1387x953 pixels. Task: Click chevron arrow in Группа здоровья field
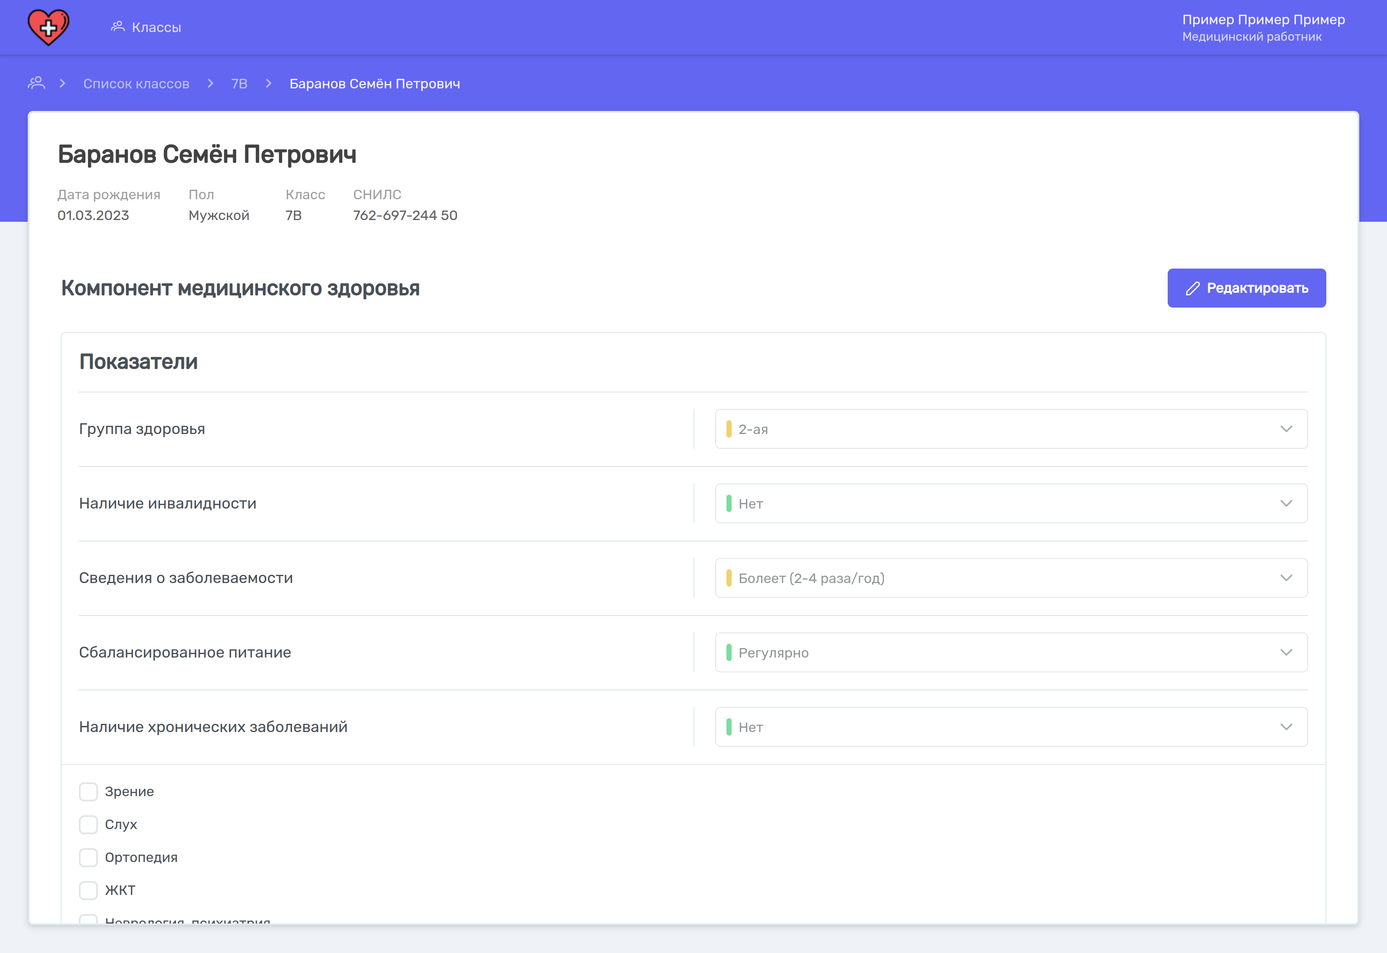coord(1286,429)
